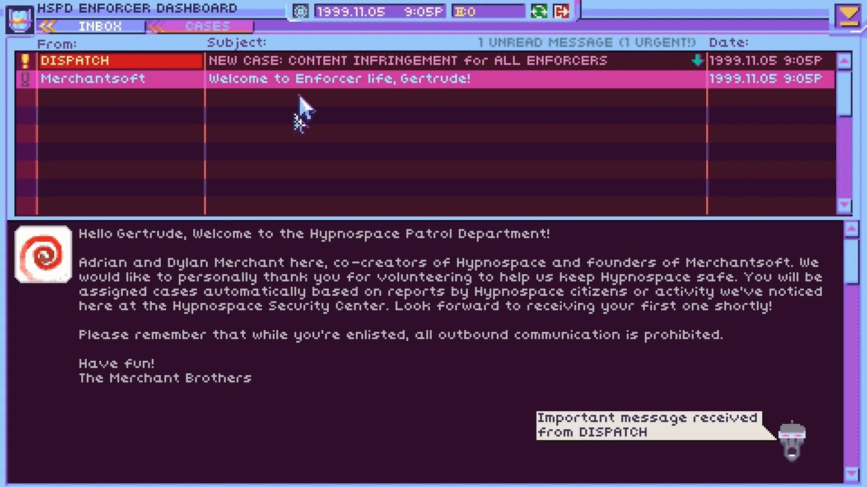Click the back-arrows icon on the INBOX tab
Screen dimensions: 867x487
coord(47,26)
